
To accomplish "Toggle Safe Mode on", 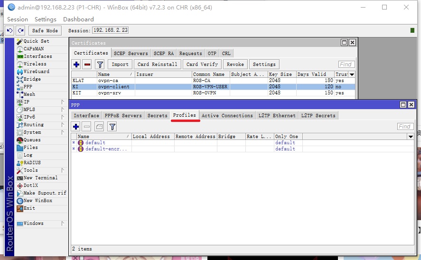I will click(45, 30).
